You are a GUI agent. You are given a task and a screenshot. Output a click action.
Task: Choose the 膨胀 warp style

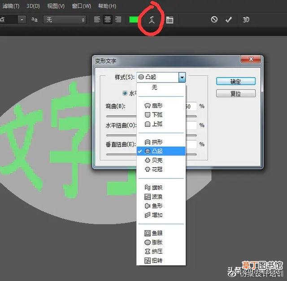(x=161, y=242)
